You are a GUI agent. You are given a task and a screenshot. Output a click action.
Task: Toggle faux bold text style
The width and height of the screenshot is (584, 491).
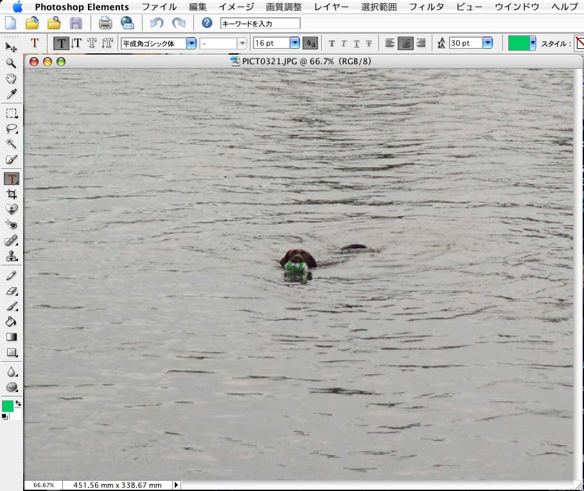pyautogui.click(x=332, y=44)
